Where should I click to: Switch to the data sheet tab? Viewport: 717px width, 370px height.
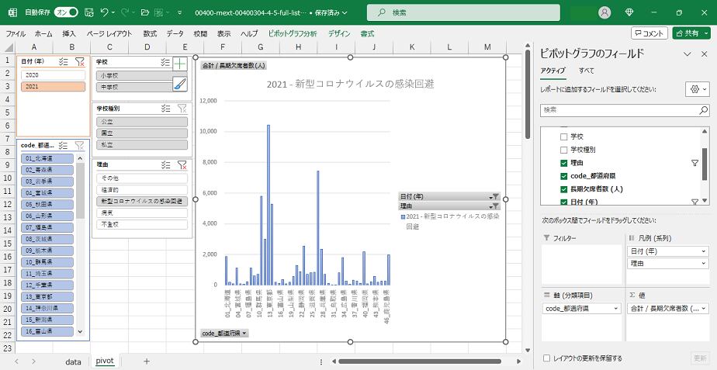(x=73, y=361)
